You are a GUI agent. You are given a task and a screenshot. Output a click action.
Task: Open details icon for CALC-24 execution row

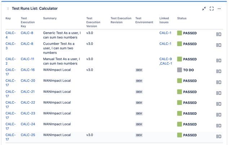coord(219,126)
